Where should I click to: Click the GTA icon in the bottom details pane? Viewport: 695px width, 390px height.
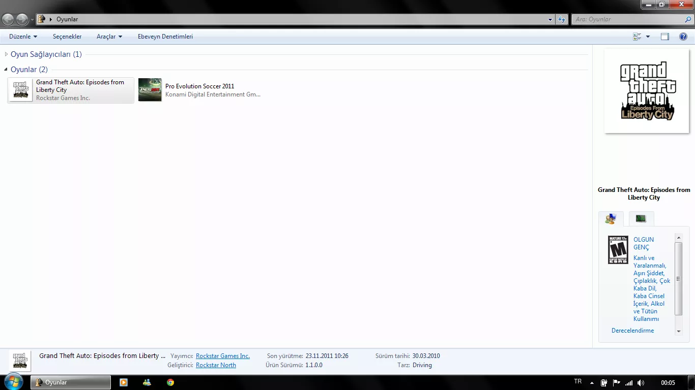pos(20,360)
